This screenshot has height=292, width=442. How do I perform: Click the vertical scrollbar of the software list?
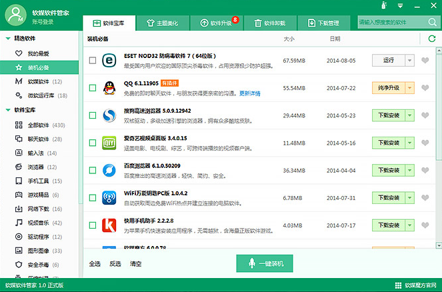click(437, 100)
